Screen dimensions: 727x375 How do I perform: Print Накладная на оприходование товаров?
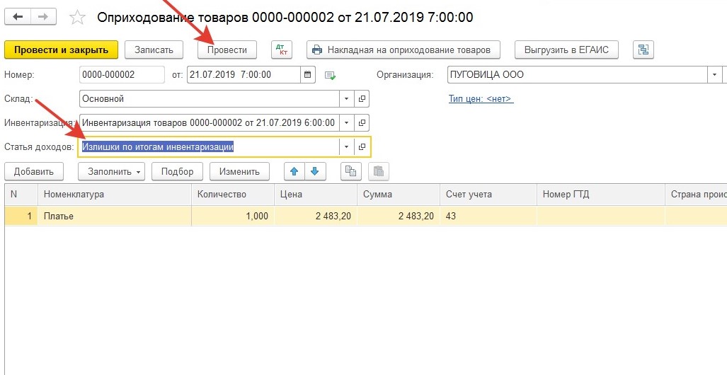pos(403,50)
